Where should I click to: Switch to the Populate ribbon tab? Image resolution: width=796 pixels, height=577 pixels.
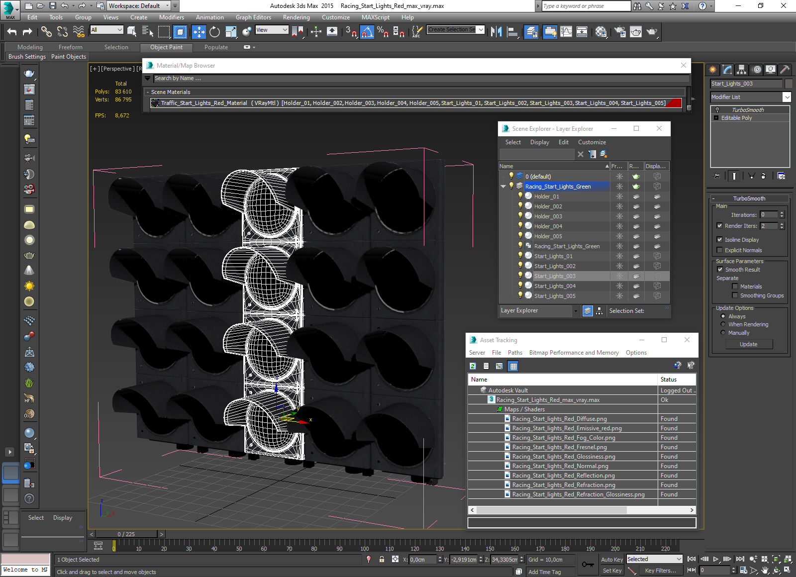pos(216,47)
